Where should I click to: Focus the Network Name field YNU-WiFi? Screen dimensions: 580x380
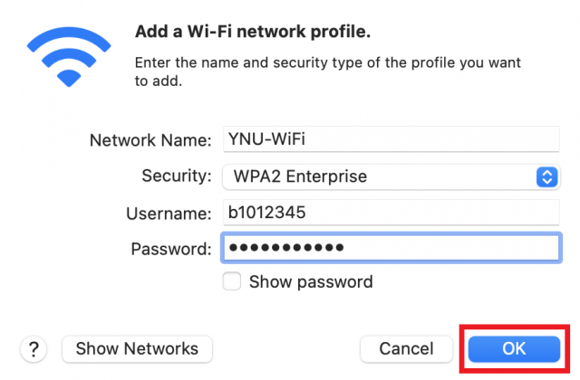click(x=391, y=139)
